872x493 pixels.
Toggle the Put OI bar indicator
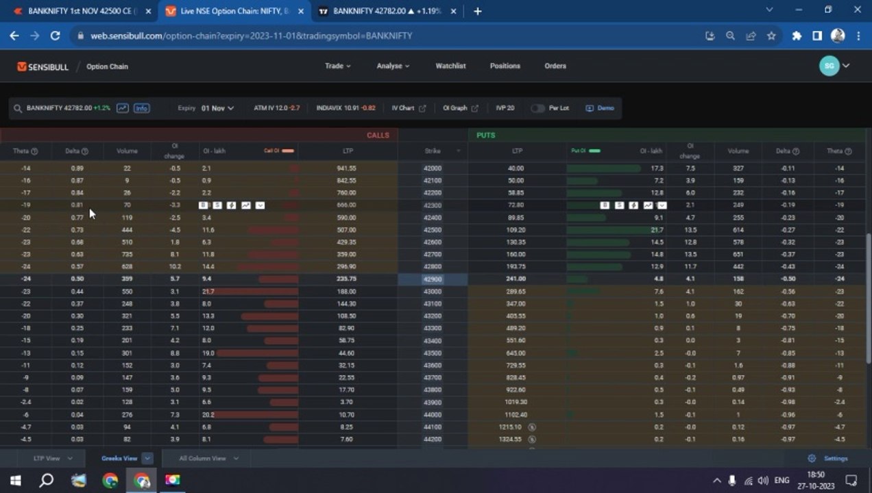594,151
